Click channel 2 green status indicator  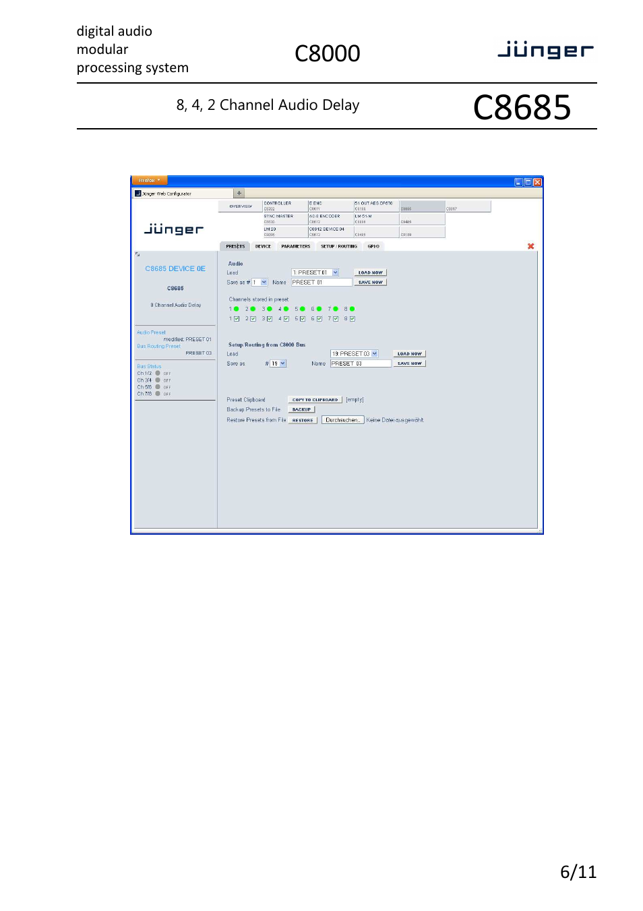253,309
